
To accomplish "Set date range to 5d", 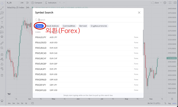I will tap(22, 103).
